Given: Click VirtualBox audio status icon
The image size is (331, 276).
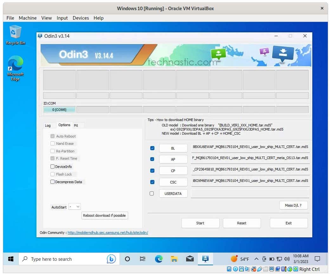Looking at the screenshot, I should coord(247,269).
